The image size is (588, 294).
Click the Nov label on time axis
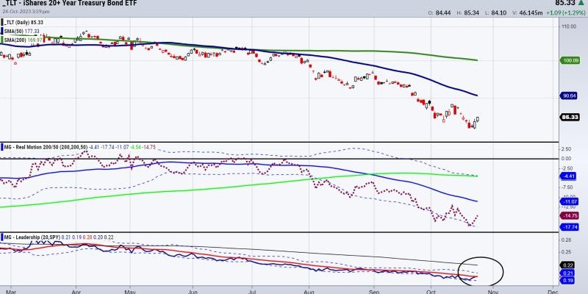pyautogui.click(x=493, y=290)
